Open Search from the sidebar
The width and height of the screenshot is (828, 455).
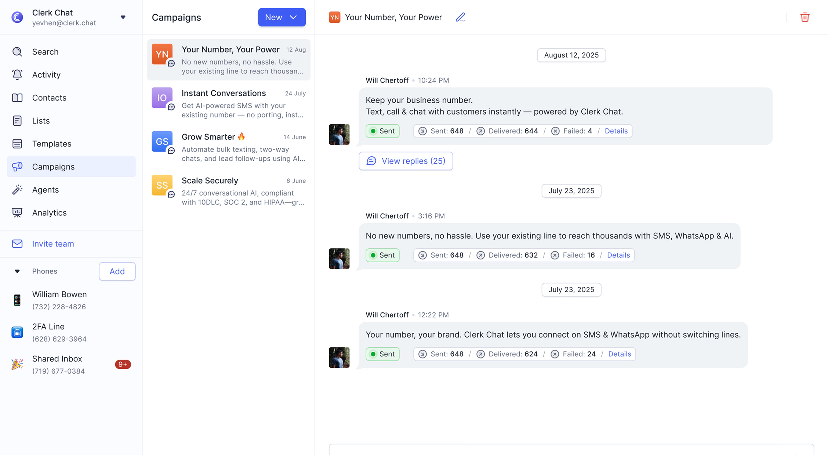pyautogui.click(x=45, y=52)
